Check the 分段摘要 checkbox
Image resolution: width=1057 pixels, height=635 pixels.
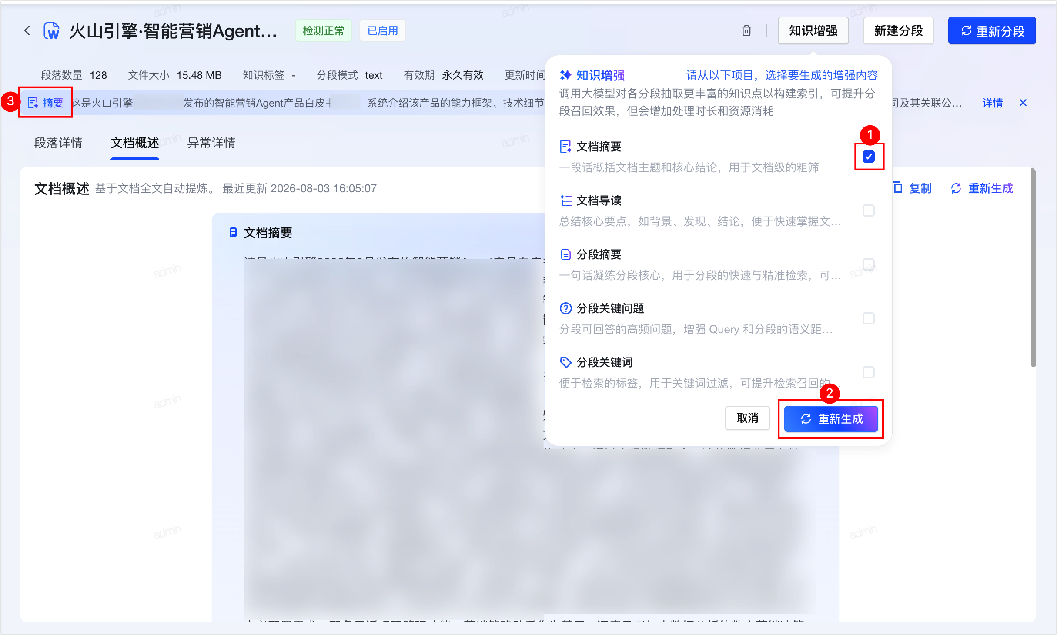[x=869, y=264]
